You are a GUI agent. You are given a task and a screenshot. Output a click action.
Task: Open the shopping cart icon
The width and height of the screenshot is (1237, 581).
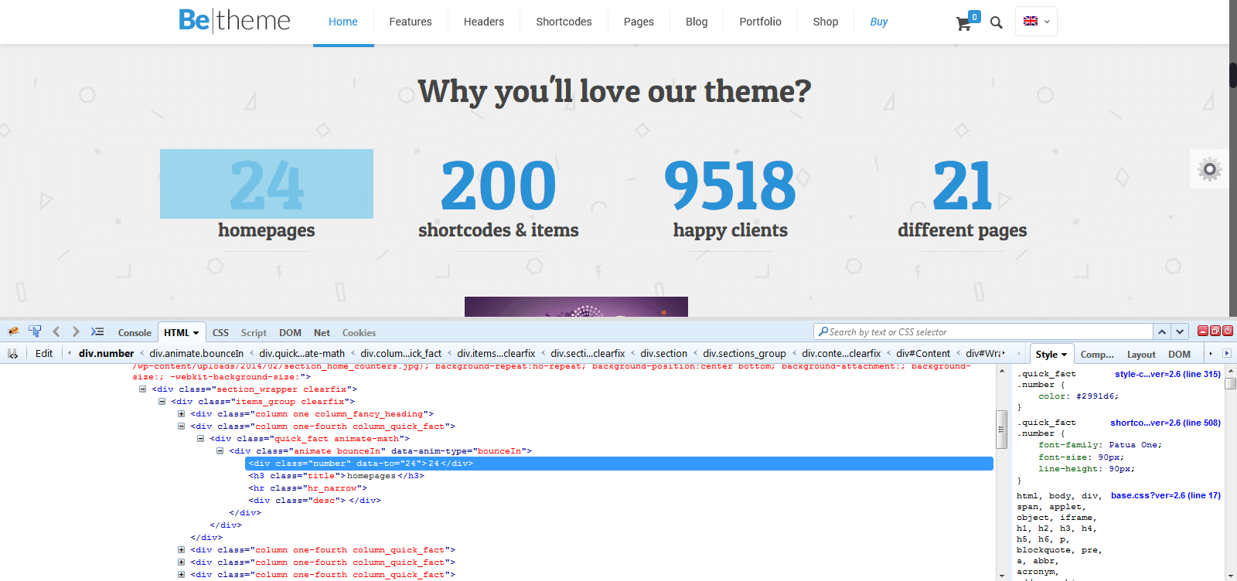(963, 24)
